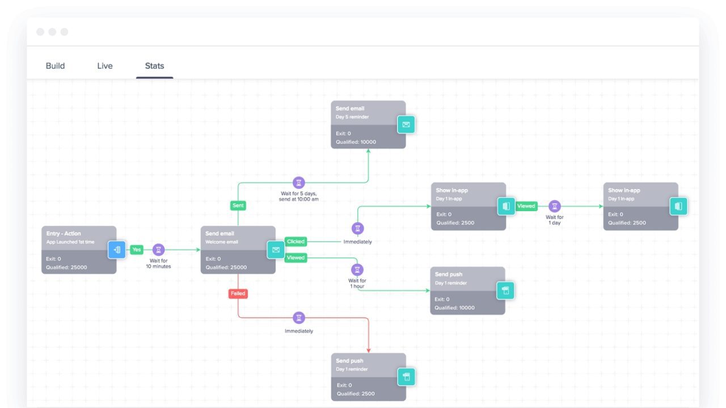This screenshot has height=408, width=726.
Task: Enable the Yes condition after Entry - Action
Action: [x=136, y=249]
